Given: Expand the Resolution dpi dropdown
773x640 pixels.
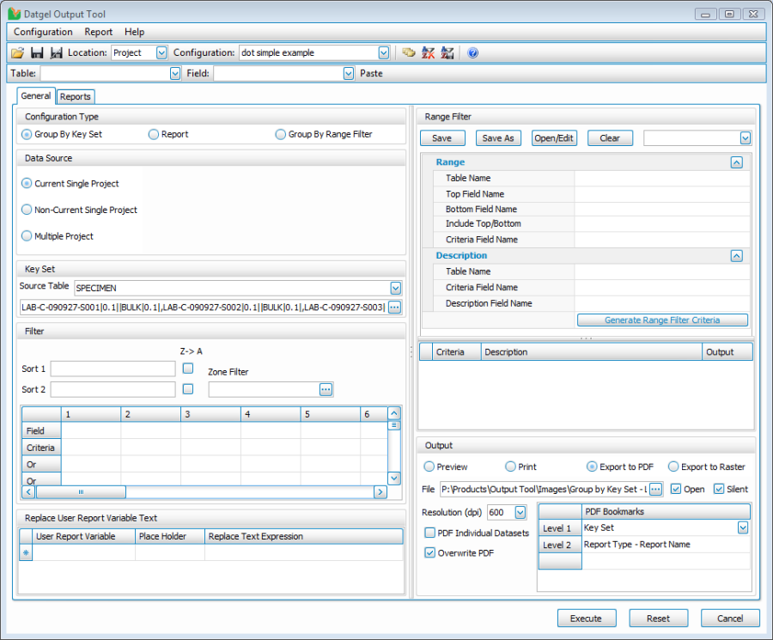Looking at the screenshot, I should 520,512.
